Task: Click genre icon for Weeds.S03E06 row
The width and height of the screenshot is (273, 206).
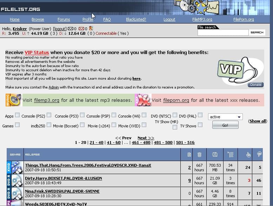Action: pyautogui.click(x=15, y=203)
